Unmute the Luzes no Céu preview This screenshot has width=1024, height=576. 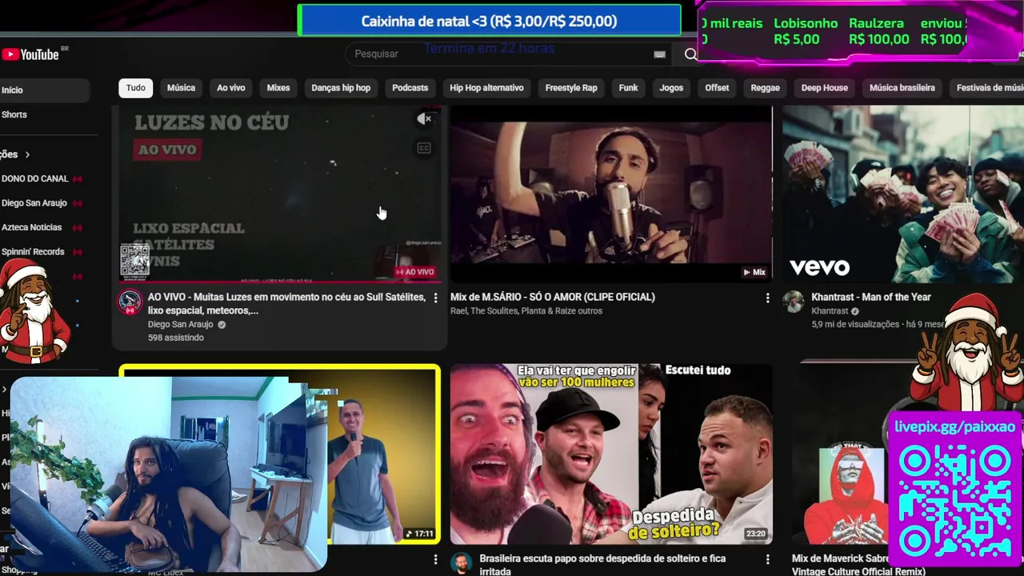425,119
